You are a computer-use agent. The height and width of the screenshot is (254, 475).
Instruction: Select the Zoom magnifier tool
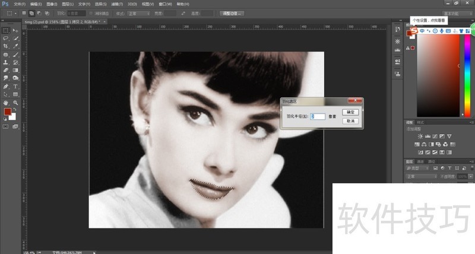[15, 102]
